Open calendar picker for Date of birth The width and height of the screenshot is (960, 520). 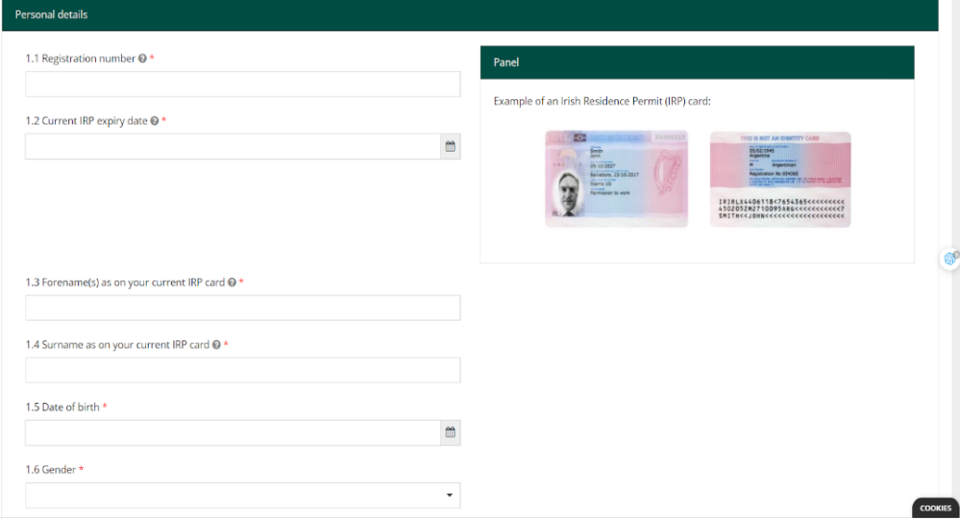coord(449,433)
